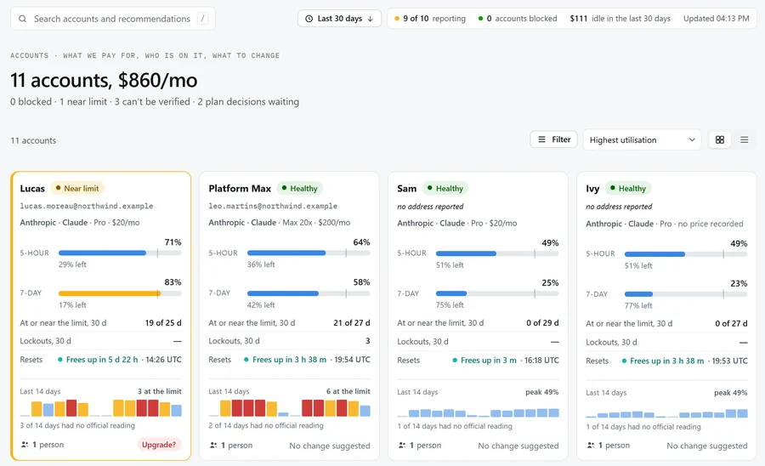
Task: Click Ivy 14-day bar chart
Action: [667, 413]
